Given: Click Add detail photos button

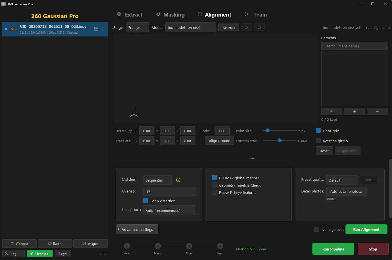Looking at the screenshot, I should tap(347, 191).
